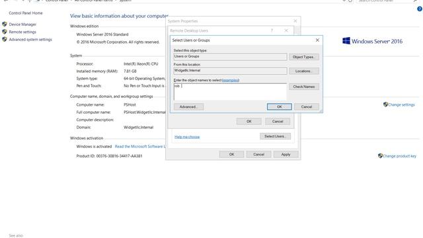Open Advanced search options
423x238 pixels.
tap(188, 107)
